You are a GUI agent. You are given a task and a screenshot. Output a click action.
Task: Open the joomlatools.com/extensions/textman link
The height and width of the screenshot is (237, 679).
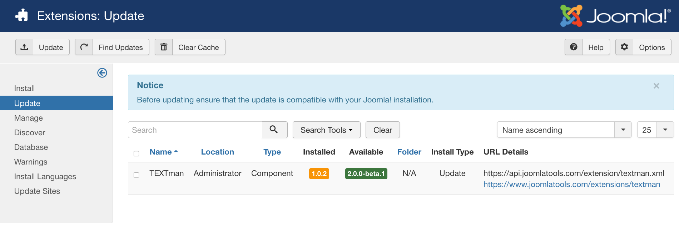(x=572, y=184)
